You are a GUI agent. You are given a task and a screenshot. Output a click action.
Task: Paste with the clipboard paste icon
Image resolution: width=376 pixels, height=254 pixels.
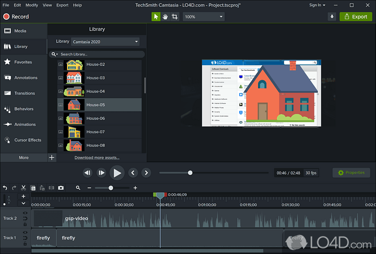[42, 188]
